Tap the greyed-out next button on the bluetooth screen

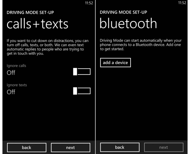pyautogui.click(x=164, y=147)
